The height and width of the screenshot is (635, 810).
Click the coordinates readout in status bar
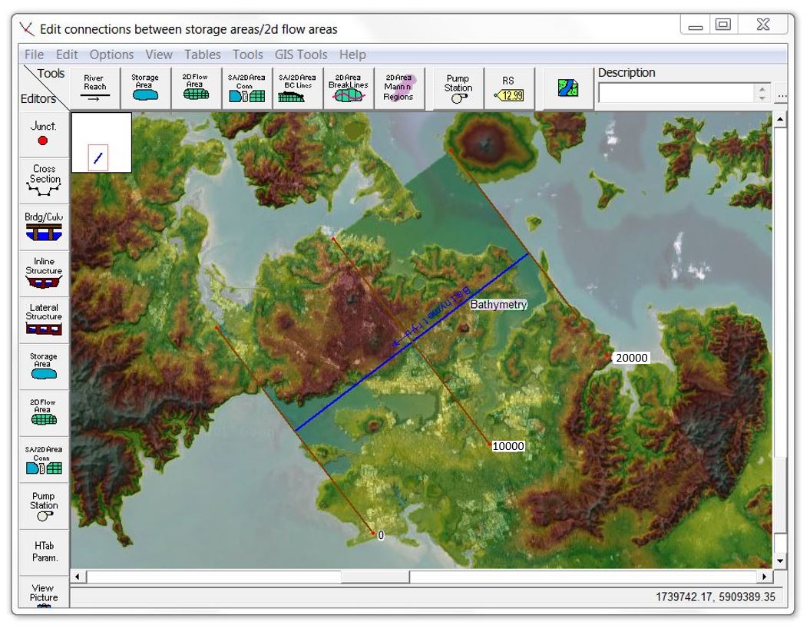pyautogui.click(x=716, y=597)
